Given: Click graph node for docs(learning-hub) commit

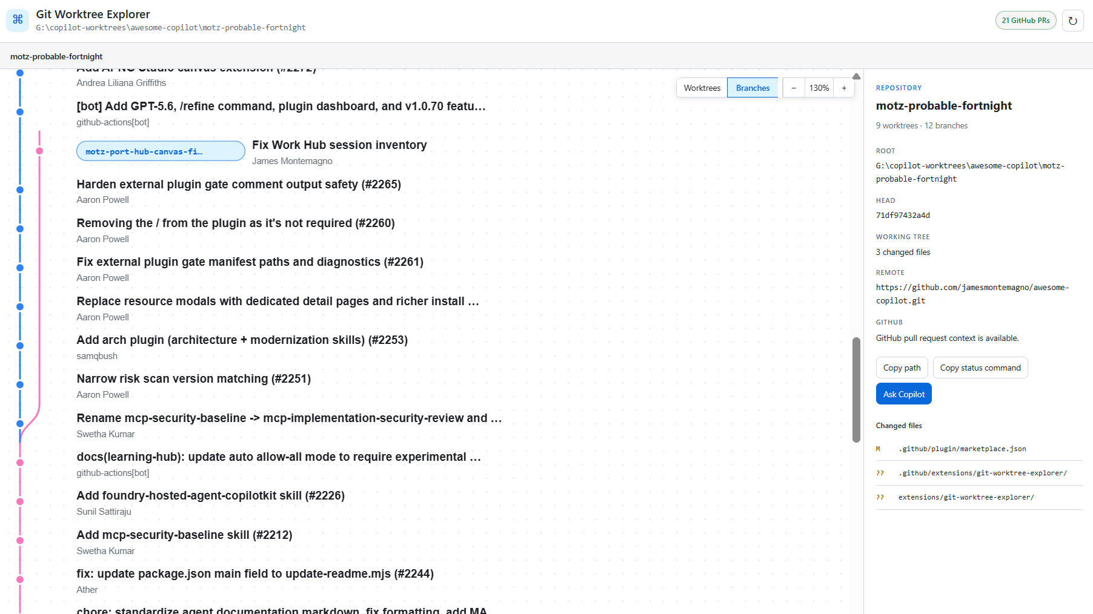Looking at the screenshot, I should 20,463.
